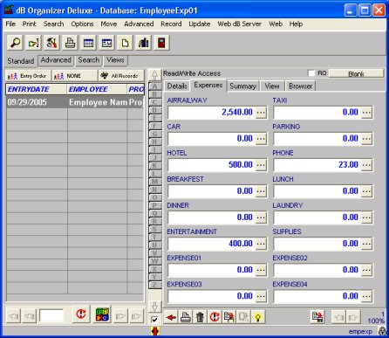The height and width of the screenshot is (338, 389).
Task: Click the yellow light bulb hint icon
Action: [x=258, y=317]
